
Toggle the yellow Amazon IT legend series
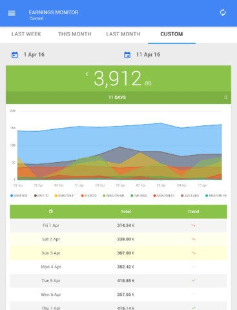(x=65, y=196)
